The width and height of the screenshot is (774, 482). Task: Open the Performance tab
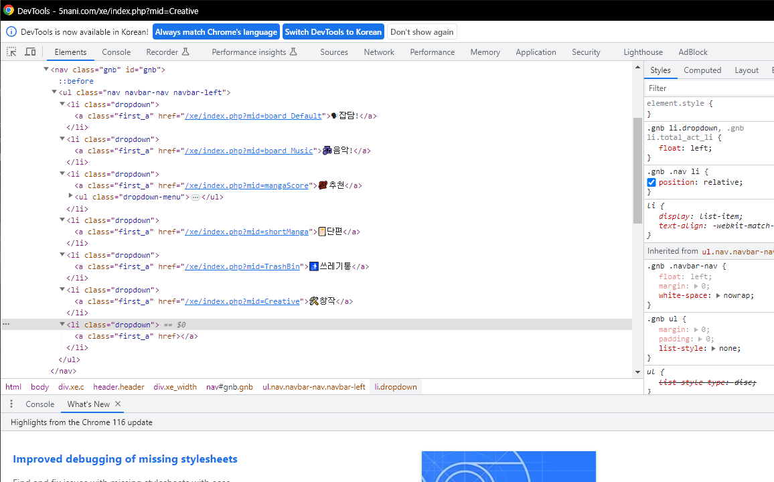pyautogui.click(x=433, y=52)
